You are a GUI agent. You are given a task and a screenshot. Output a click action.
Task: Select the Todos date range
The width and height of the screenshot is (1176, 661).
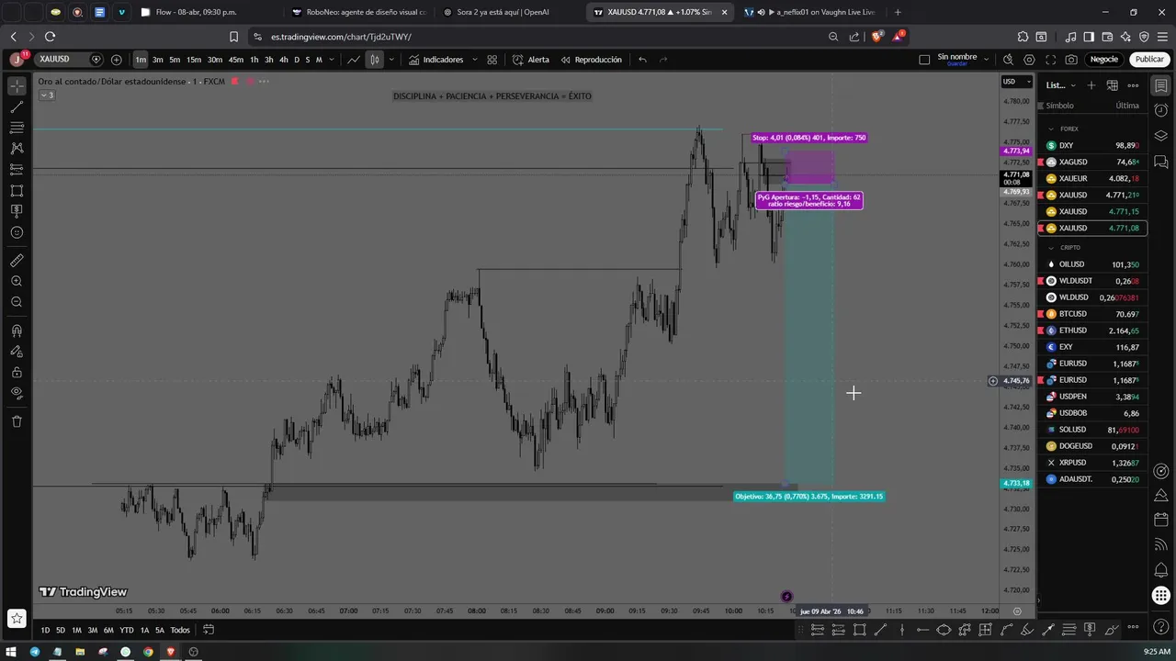[x=180, y=630]
